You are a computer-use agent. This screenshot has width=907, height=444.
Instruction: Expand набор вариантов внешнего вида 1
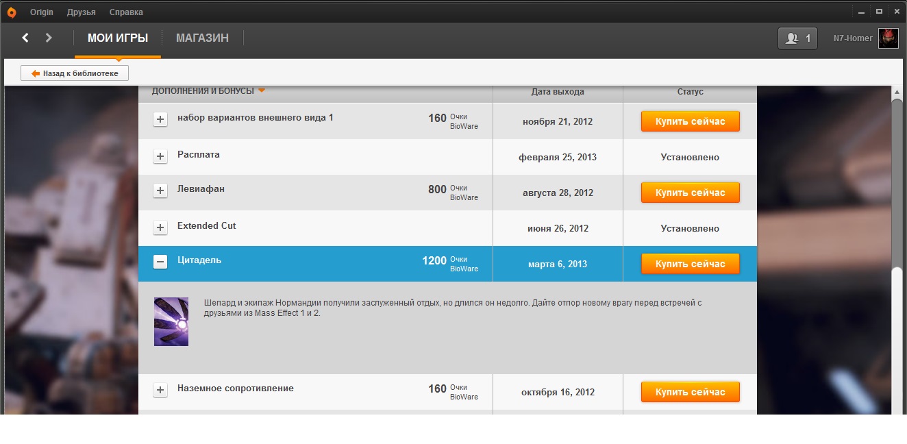click(x=160, y=119)
